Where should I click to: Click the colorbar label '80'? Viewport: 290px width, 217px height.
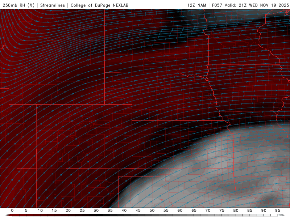coord(236,210)
